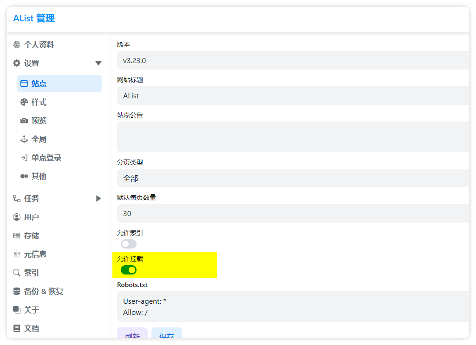Click the window icon beside 站点

tap(24, 83)
